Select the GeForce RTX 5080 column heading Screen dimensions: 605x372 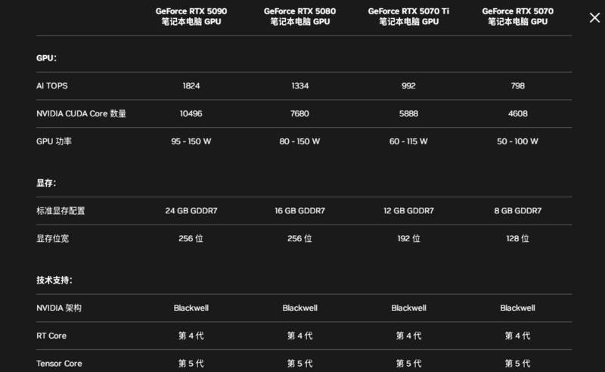300,17
